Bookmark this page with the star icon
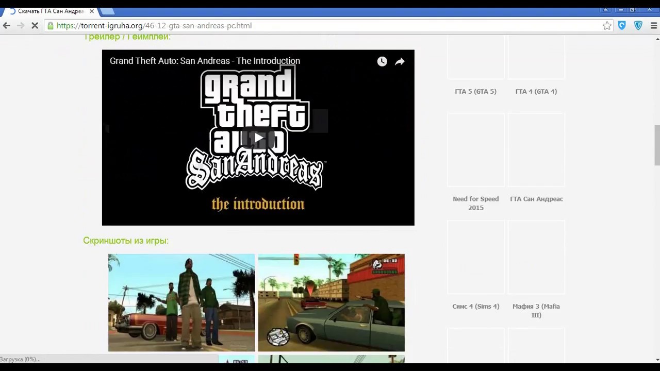 607,25
